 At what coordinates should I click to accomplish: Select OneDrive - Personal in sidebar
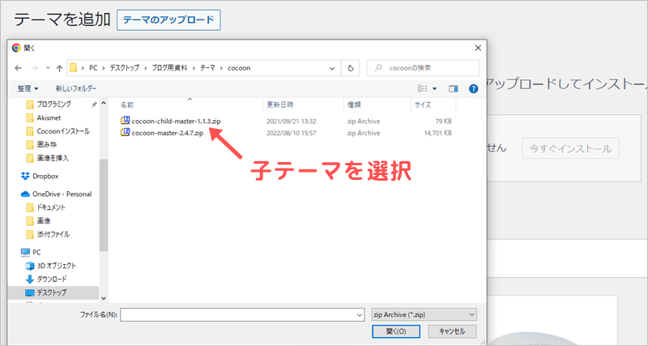61,194
